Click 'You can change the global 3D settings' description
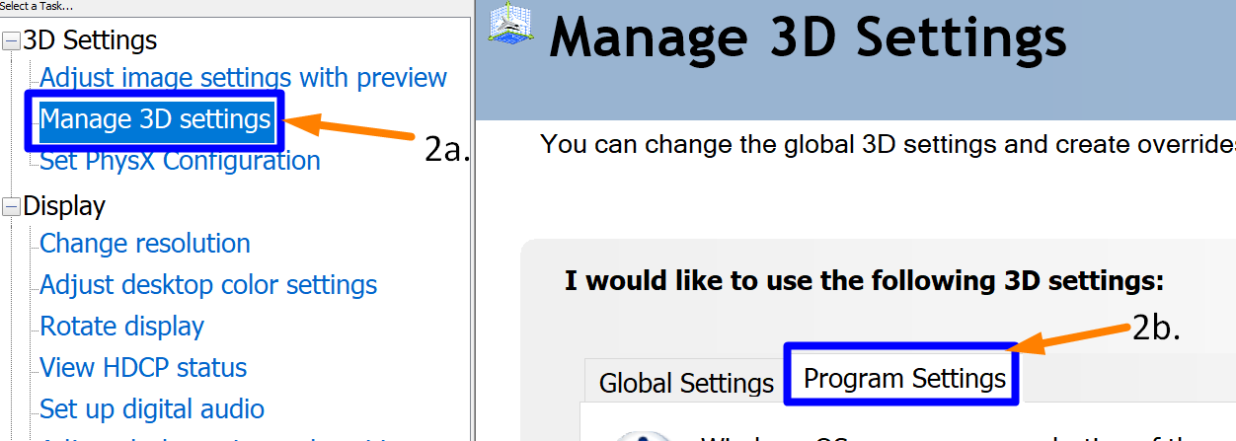This screenshot has height=441, width=1236. pos(888,145)
